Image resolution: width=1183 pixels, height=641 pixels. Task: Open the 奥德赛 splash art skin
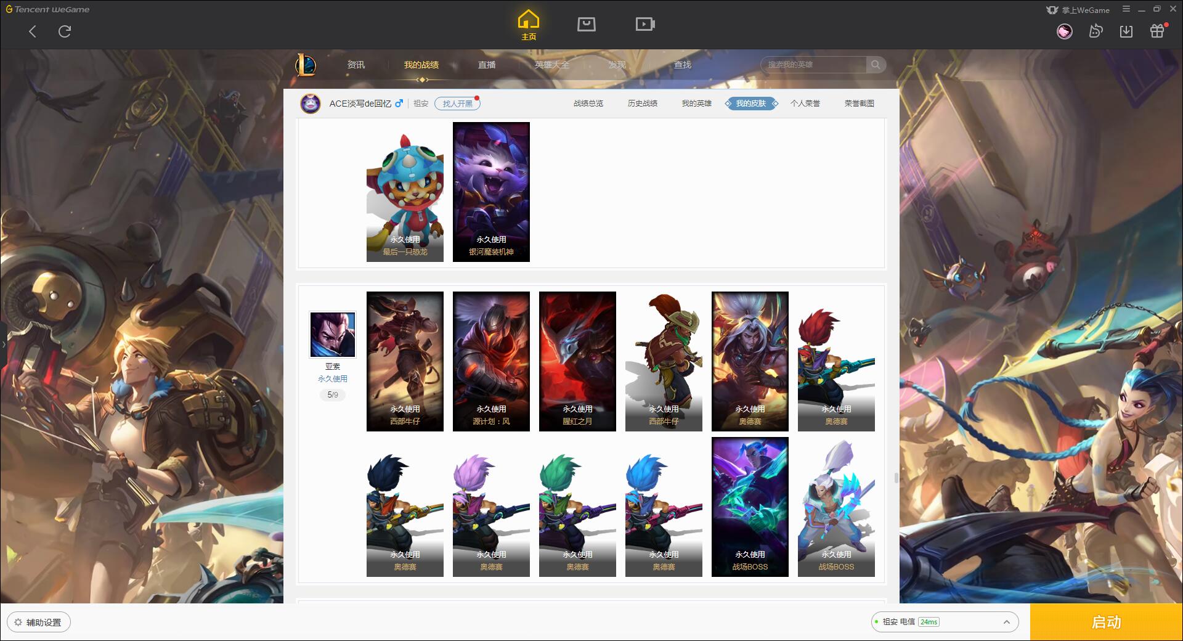click(x=750, y=361)
